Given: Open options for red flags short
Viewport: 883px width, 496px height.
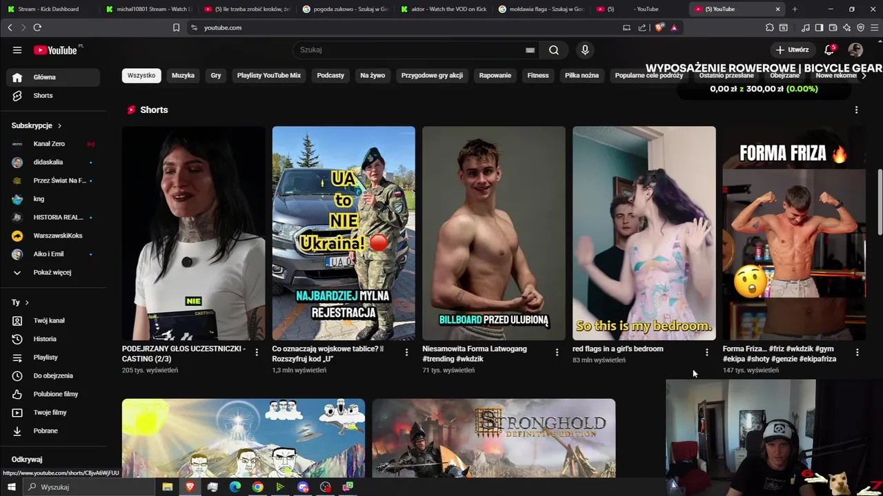Looking at the screenshot, I should tap(706, 352).
